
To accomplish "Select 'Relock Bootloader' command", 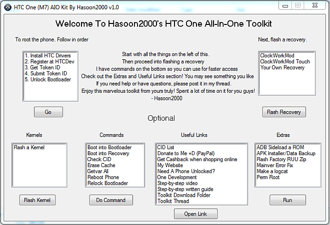I will pyautogui.click(x=107, y=183).
